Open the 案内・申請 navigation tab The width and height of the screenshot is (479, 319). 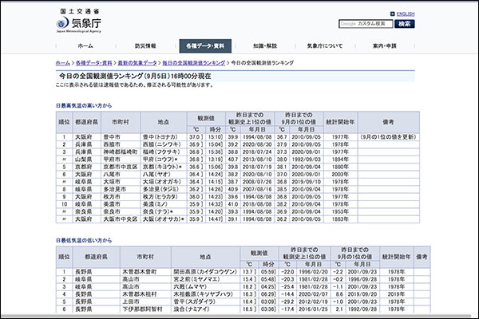click(x=386, y=46)
